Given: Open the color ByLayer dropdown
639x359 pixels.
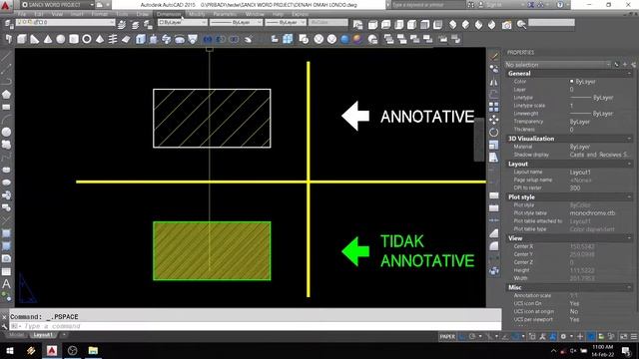Looking at the screenshot, I should (x=183, y=22).
